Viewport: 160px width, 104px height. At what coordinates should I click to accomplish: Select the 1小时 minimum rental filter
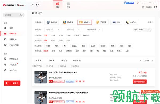53,40
